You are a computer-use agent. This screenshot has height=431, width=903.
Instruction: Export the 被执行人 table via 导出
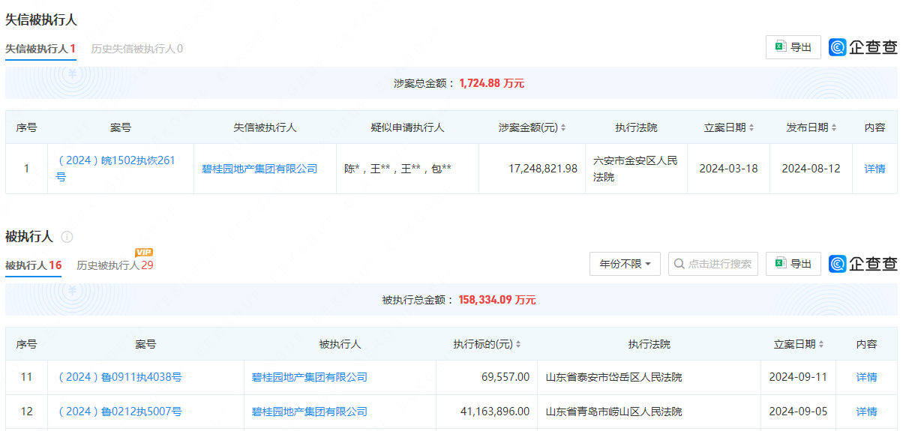[x=793, y=264]
